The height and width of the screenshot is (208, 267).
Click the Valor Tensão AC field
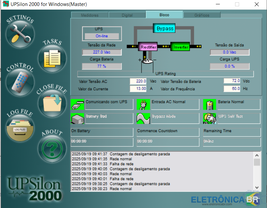coord(138,81)
